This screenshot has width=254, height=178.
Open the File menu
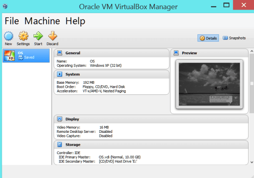12,21
